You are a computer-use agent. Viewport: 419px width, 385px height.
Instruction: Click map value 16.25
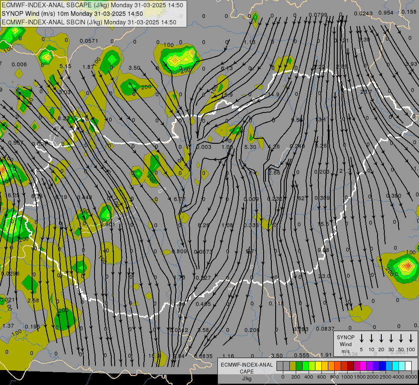pyautogui.click(x=12, y=195)
